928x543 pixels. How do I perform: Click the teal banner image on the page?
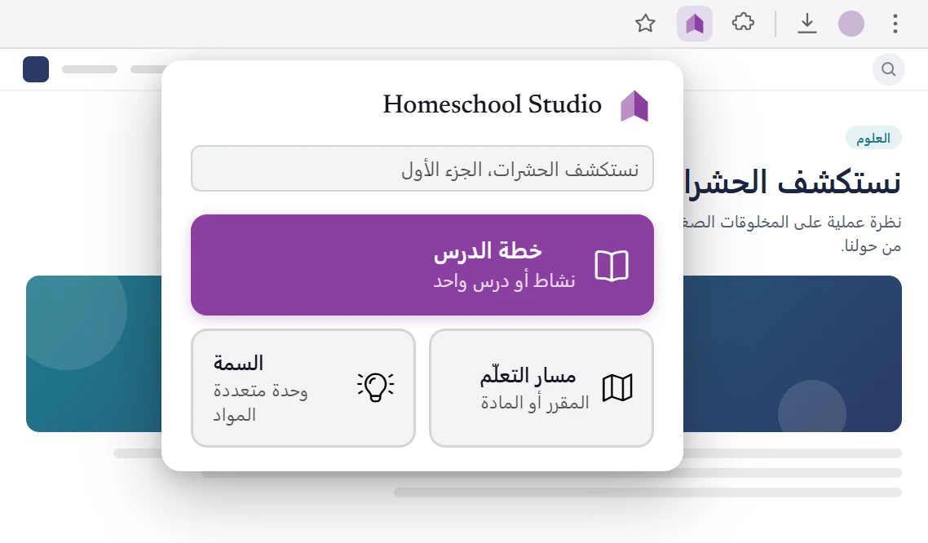[x=94, y=354]
